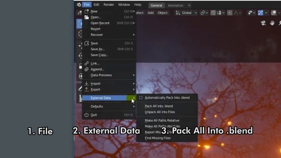Image resolution: width=281 pixels, height=158 pixels.
Task: Toggle proportional editing circle icon
Action: pos(230,13)
